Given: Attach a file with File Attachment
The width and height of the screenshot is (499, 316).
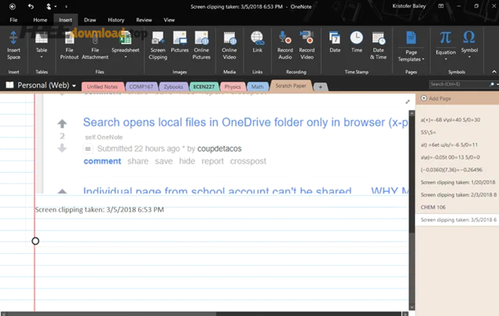Looking at the screenshot, I should [x=95, y=45].
